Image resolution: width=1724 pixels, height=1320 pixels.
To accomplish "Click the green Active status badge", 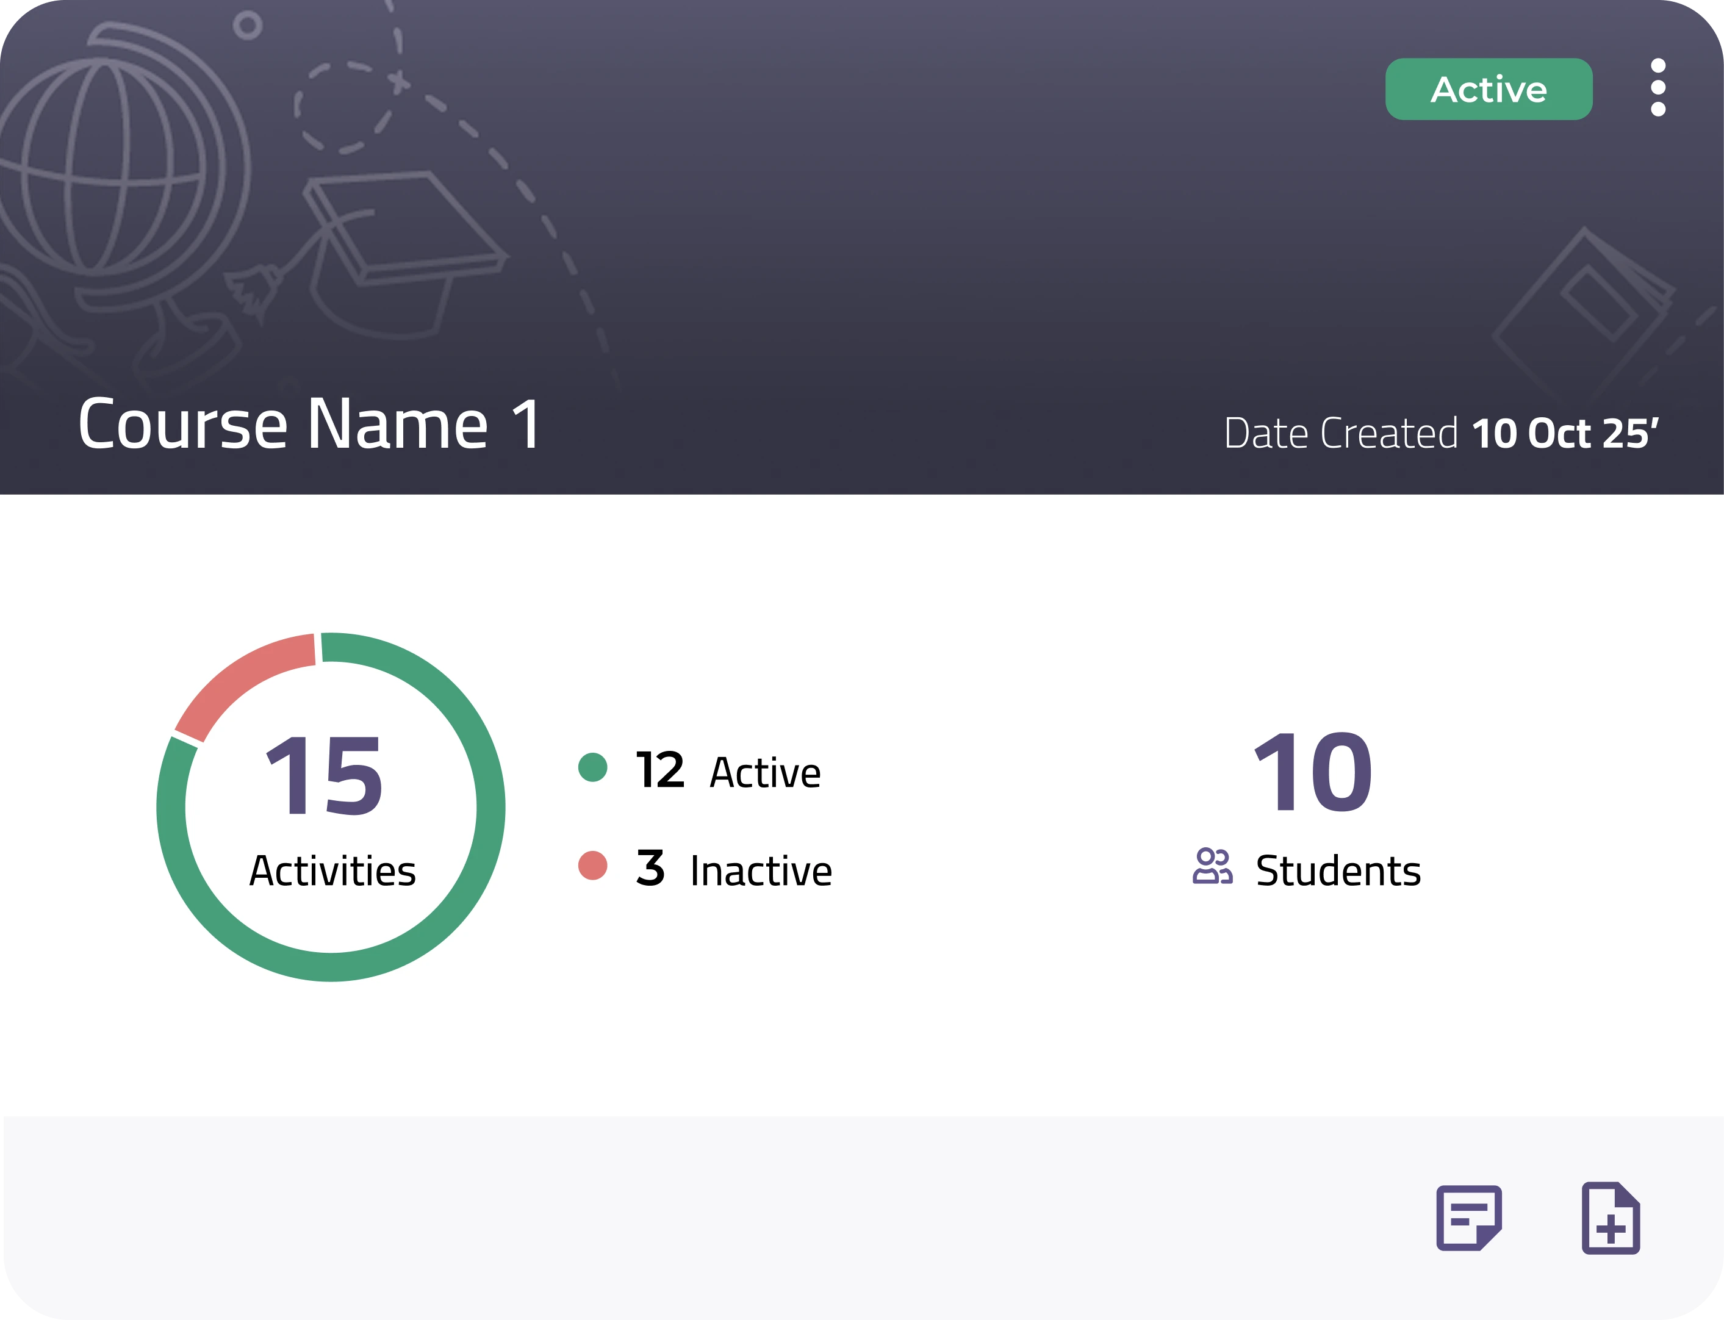I will (1489, 89).
